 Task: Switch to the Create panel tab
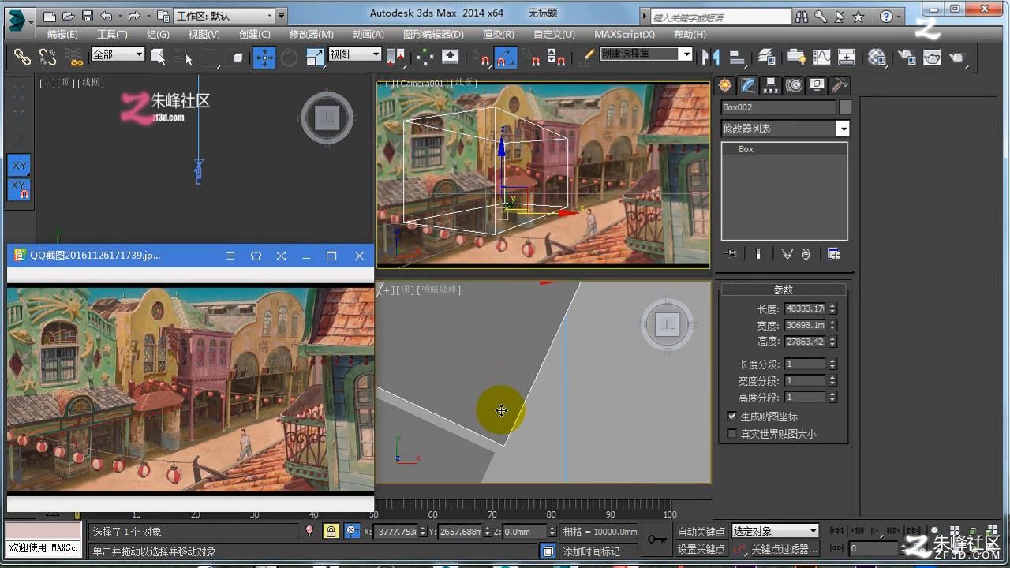724,85
